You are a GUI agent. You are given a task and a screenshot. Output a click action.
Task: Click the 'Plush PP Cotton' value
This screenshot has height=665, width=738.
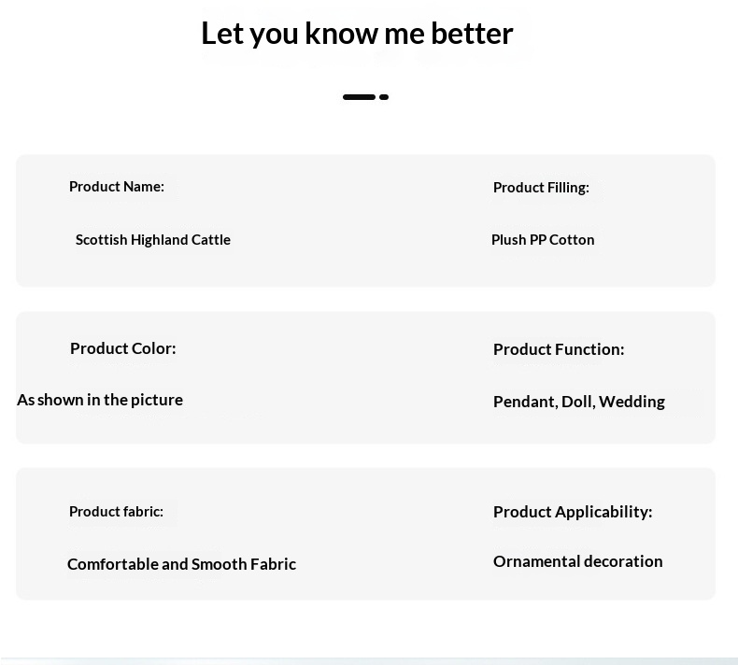(x=543, y=240)
